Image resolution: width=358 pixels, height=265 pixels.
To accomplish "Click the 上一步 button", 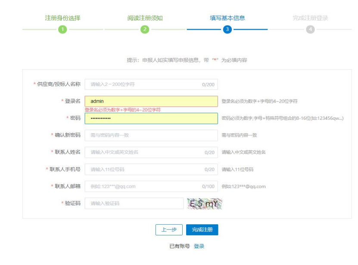I will tap(169, 230).
